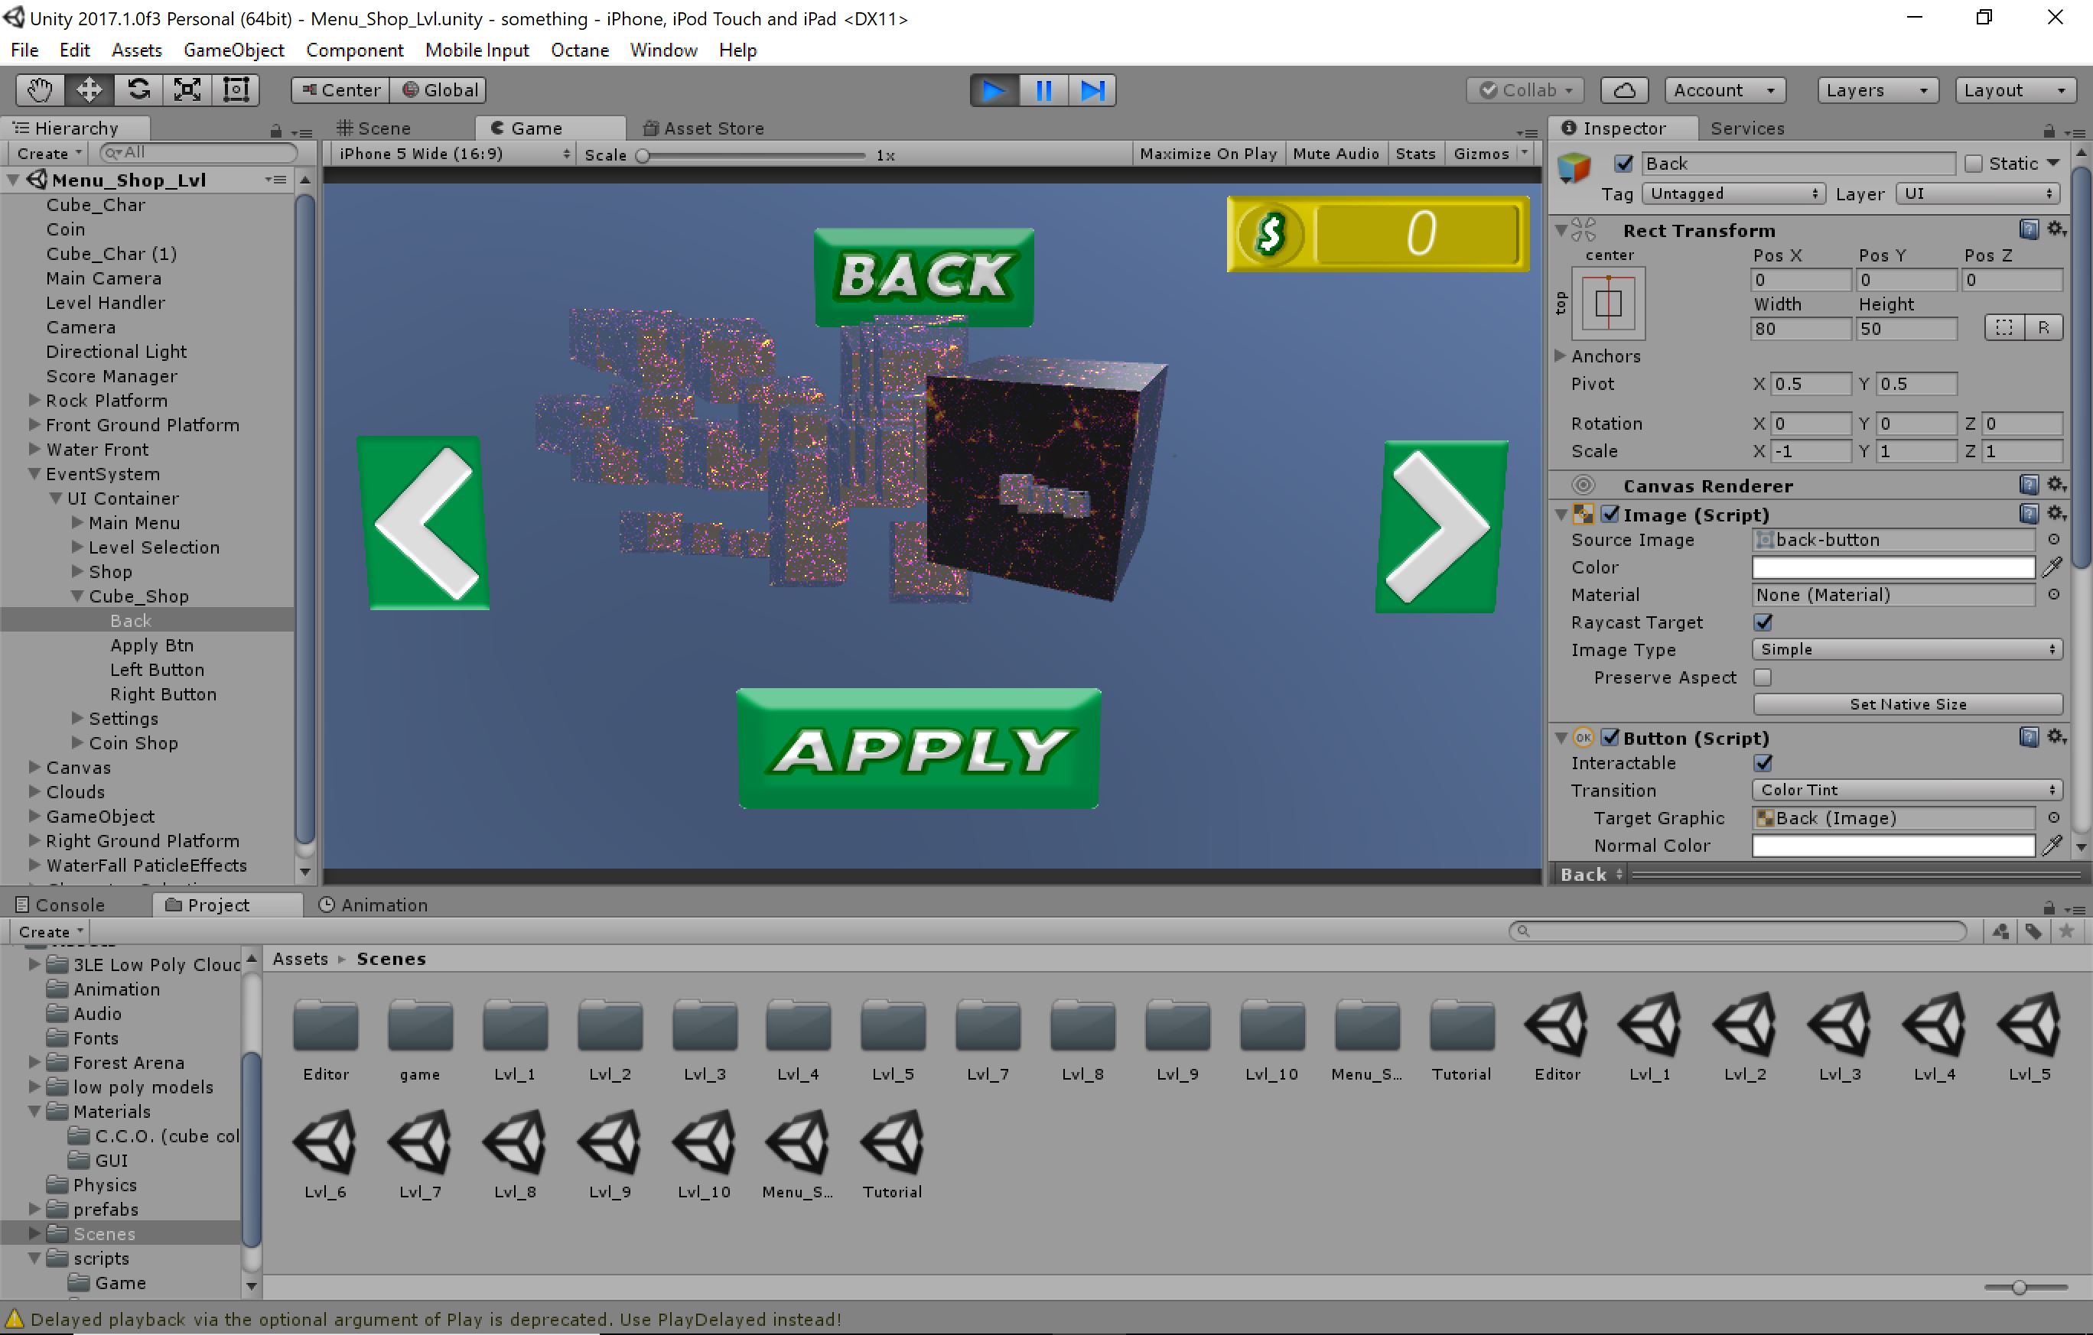Click the right arrow button in Game view
The height and width of the screenshot is (1335, 2093).
click(1440, 528)
